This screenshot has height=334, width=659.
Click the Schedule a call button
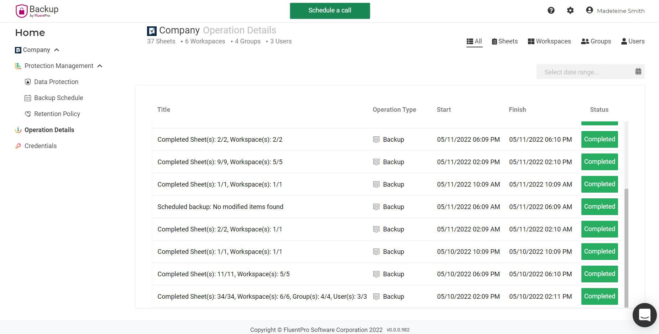pos(330,11)
